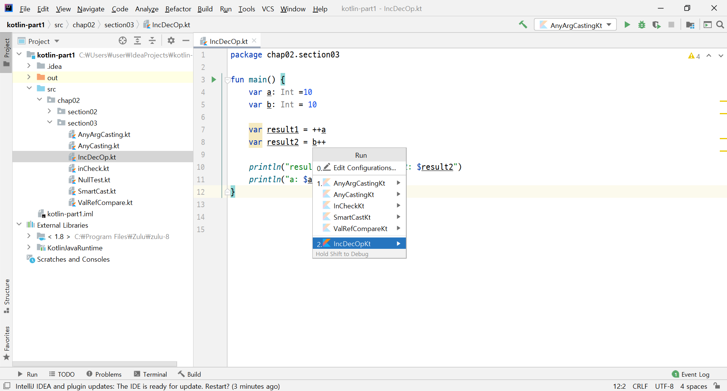Click the section03 breadcrumb in the navigation bar
This screenshot has height=391, width=727.
119,25
